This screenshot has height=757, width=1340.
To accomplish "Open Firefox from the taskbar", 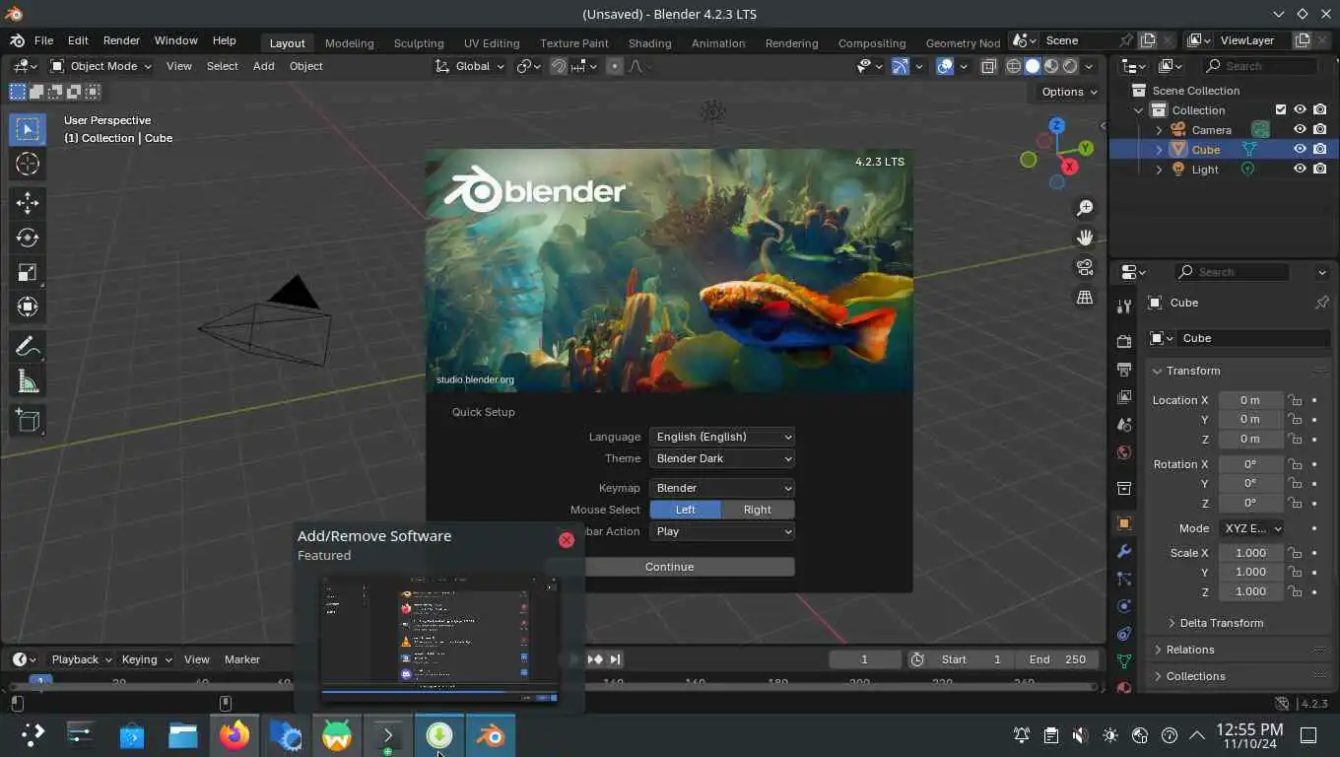I will 234,735.
